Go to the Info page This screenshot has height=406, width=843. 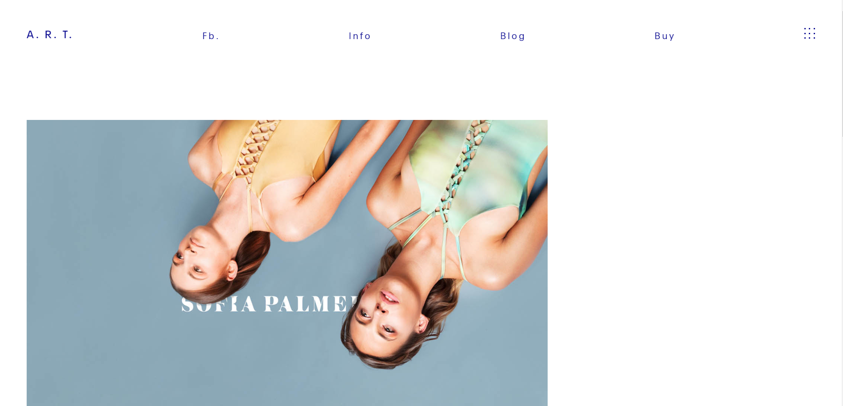coord(360,36)
